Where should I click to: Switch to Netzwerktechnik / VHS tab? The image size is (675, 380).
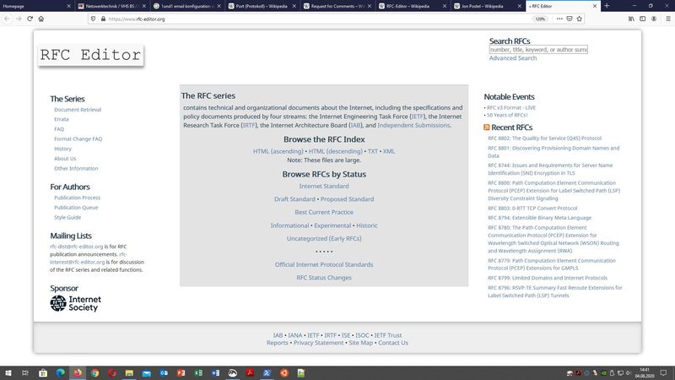coord(111,6)
